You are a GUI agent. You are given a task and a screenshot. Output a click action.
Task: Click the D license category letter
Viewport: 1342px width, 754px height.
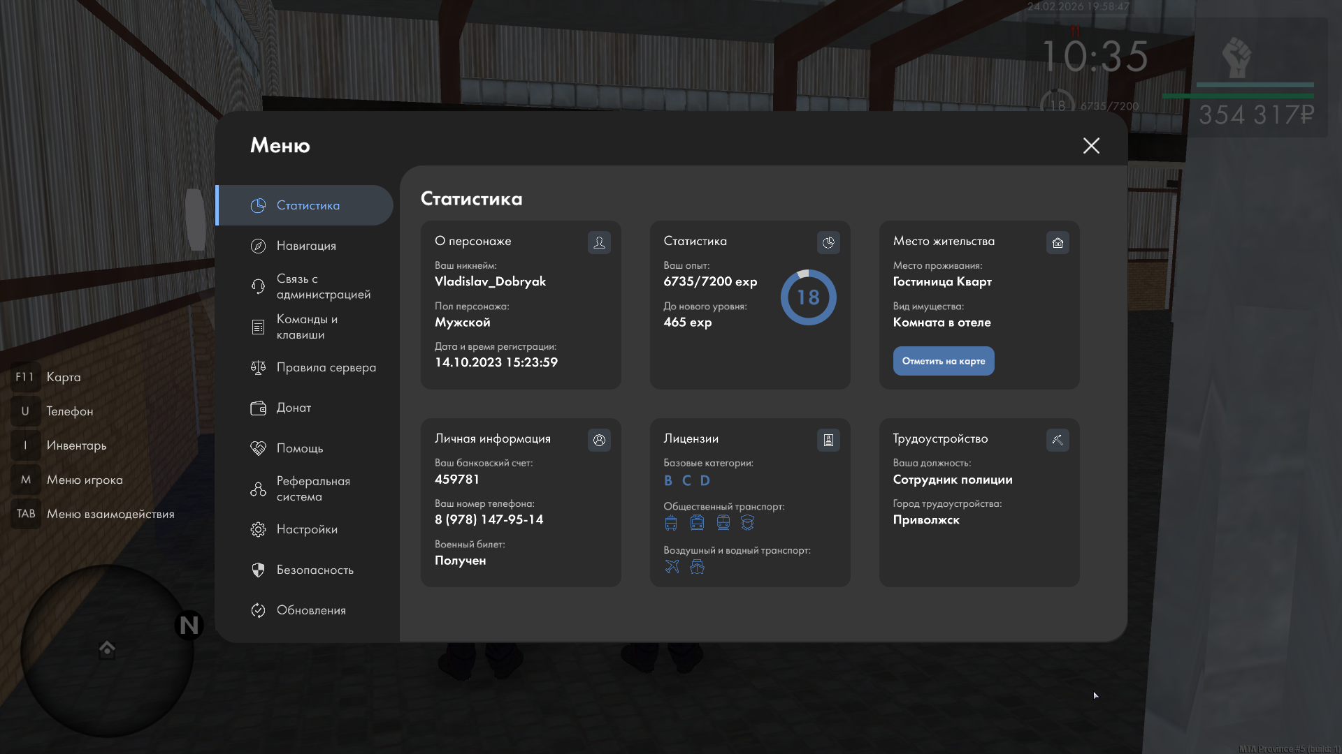(705, 480)
